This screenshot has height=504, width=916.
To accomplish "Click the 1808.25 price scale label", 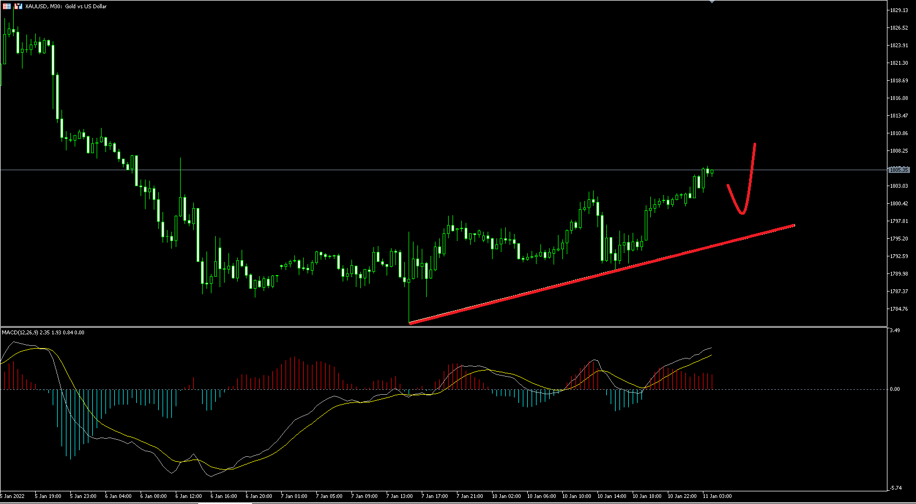I will click(899, 151).
